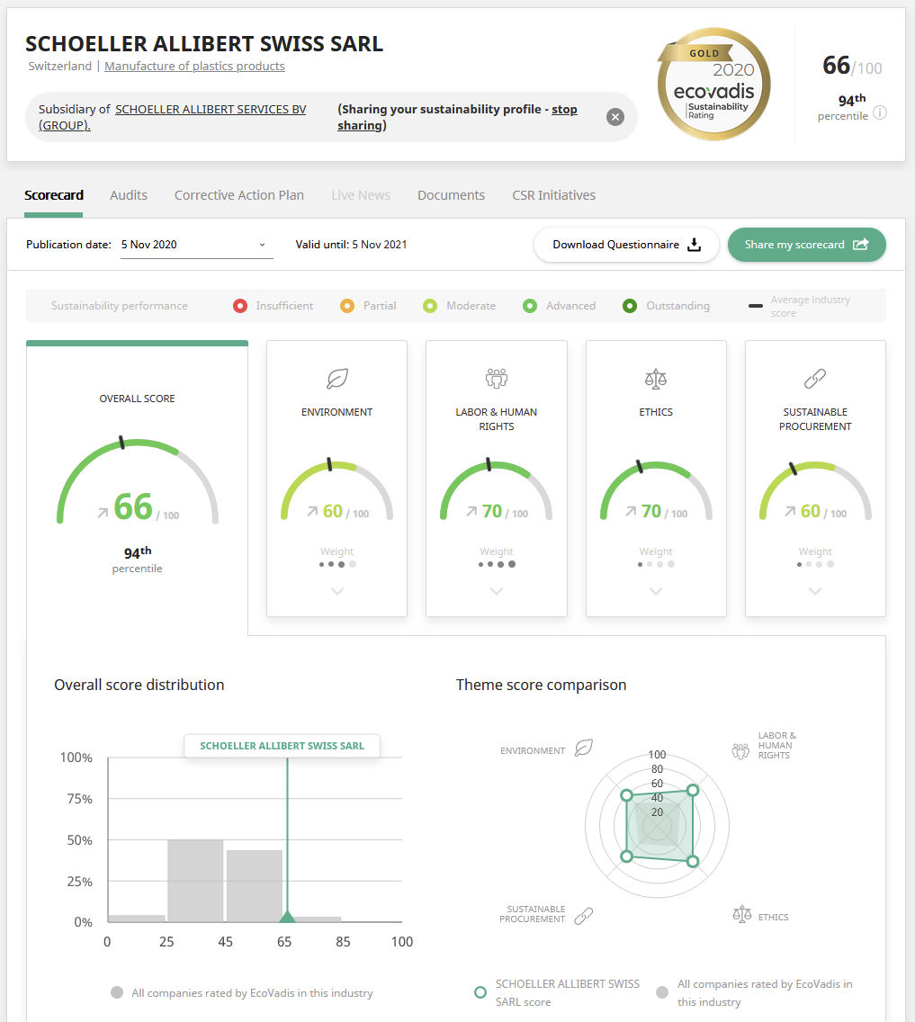The height and width of the screenshot is (1022, 915).
Task: Click the stop sharing link
Action: click(457, 117)
